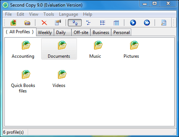Screen dimensions: 179x137
Task: Switch to small icons view
Action: [88, 23]
